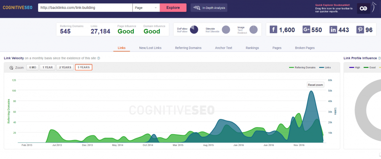Click the Google Plus icon
This screenshot has height=159, width=381.
[x=307, y=30]
